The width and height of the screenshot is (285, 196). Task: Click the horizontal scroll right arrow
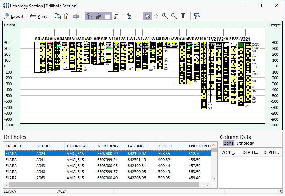208,185
